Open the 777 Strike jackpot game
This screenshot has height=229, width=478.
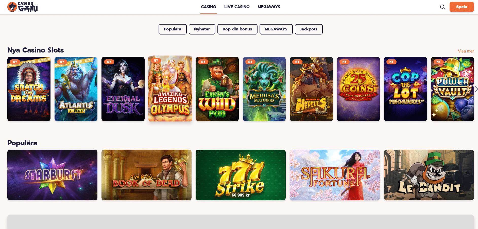point(241,175)
